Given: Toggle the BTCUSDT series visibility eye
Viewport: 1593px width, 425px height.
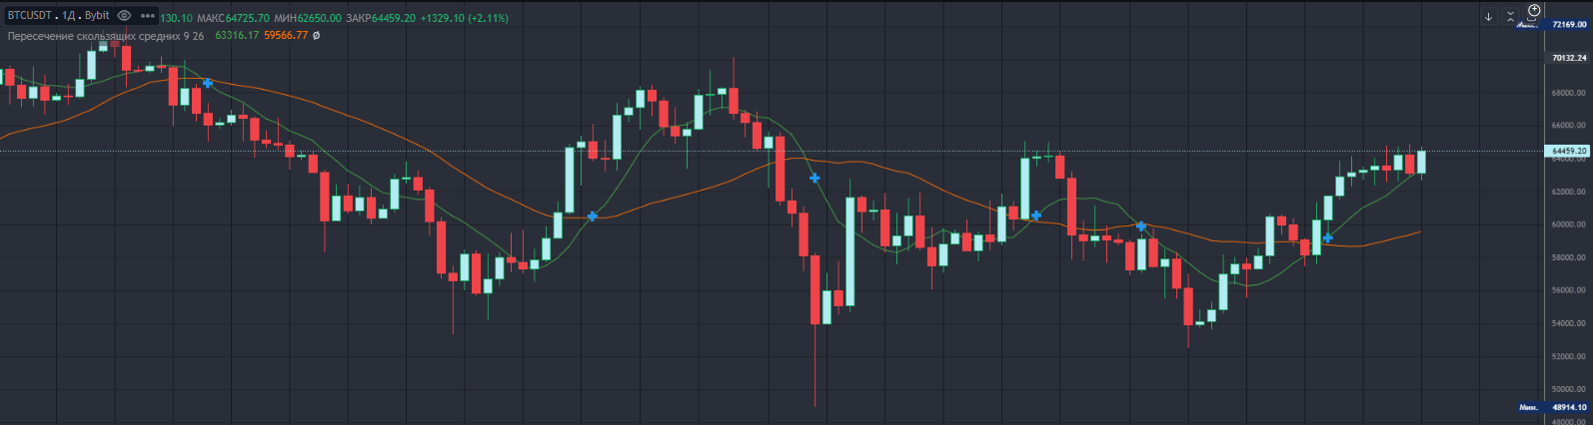Looking at the screenshot, I should (x=124, y=16).
